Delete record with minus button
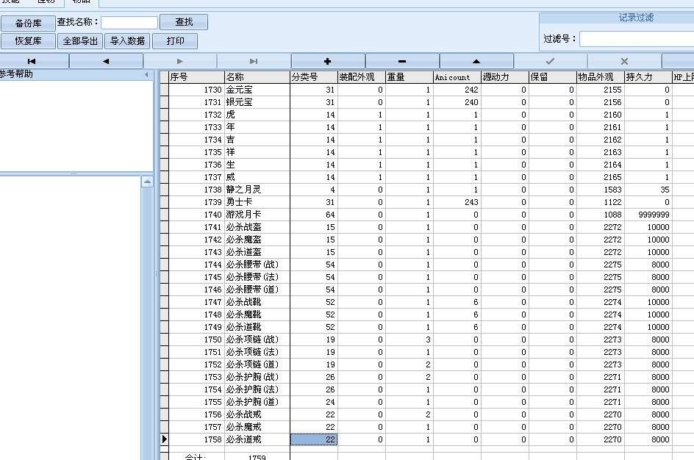694x460 pixels. pyautogui.click(x=402, y=62)
